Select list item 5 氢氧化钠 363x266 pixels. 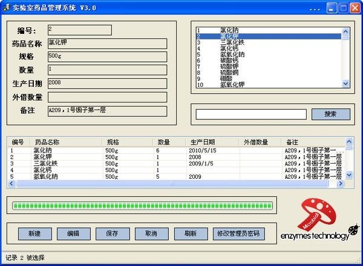point(269,55)
